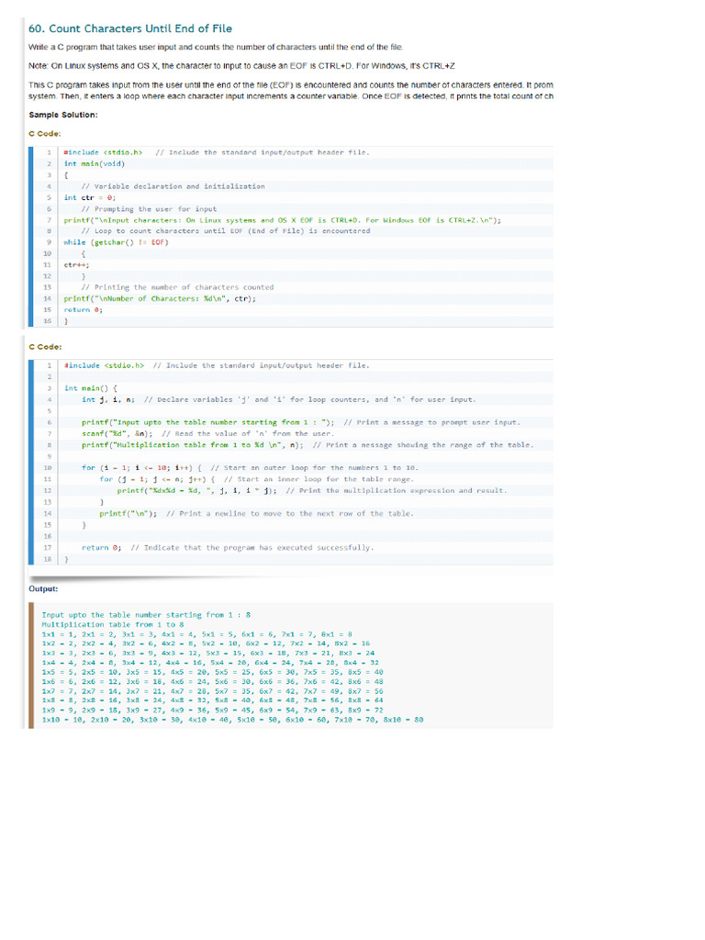Click the last output row starting "1x10 = 10"

pos(232,720)
